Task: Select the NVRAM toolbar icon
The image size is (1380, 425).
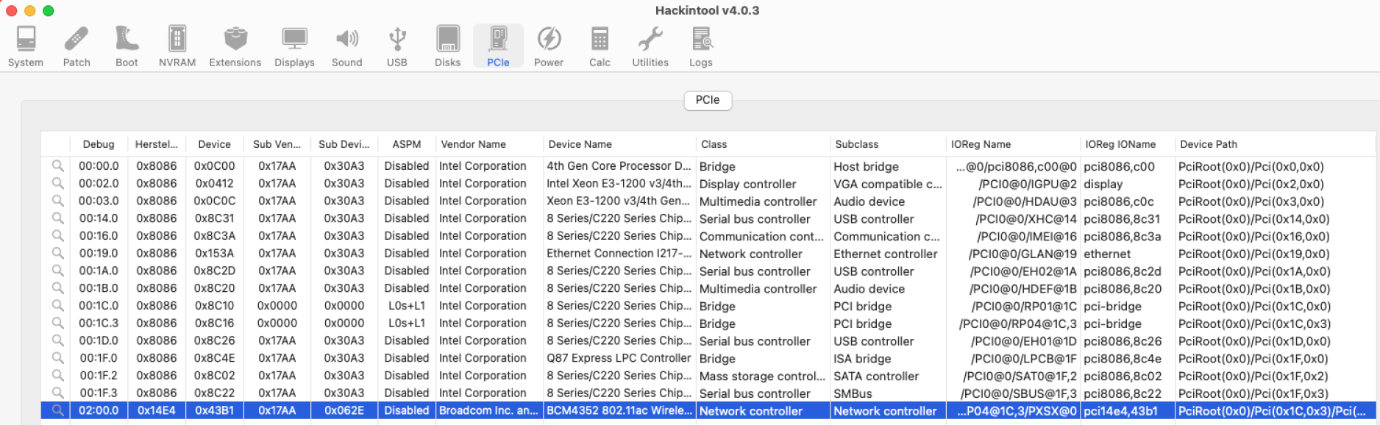Action: (177, 46)
